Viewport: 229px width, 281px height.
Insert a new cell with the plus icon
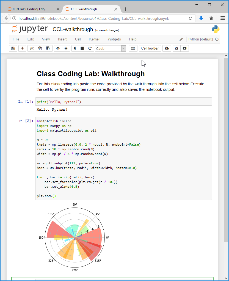(x=22, y=48)
